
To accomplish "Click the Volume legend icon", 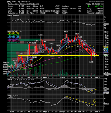I will 8,43.
